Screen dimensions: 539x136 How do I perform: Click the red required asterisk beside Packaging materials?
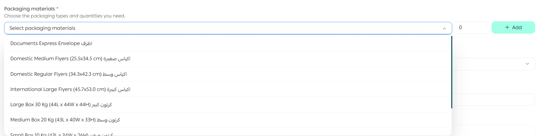57,8
